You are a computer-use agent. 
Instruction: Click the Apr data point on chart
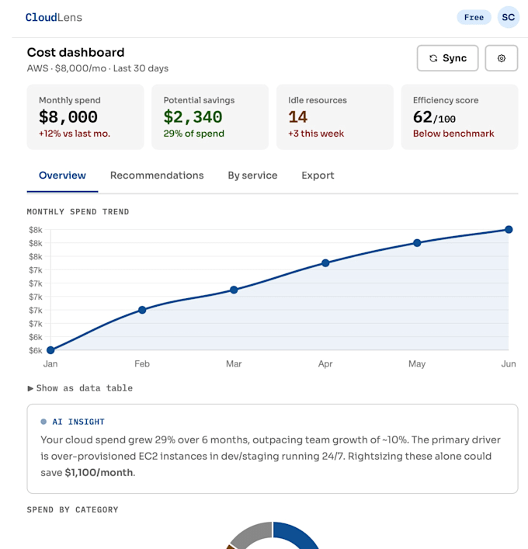(x=325, y=263)
